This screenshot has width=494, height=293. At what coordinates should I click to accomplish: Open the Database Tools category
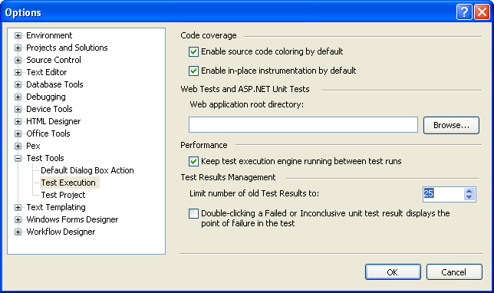tap(54, 84)
